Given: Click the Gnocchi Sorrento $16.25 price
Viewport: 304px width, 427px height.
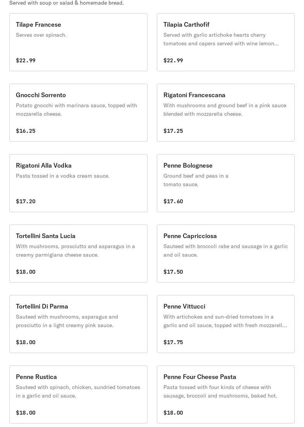Looking at the screenshot, I should tap(26, 131).
